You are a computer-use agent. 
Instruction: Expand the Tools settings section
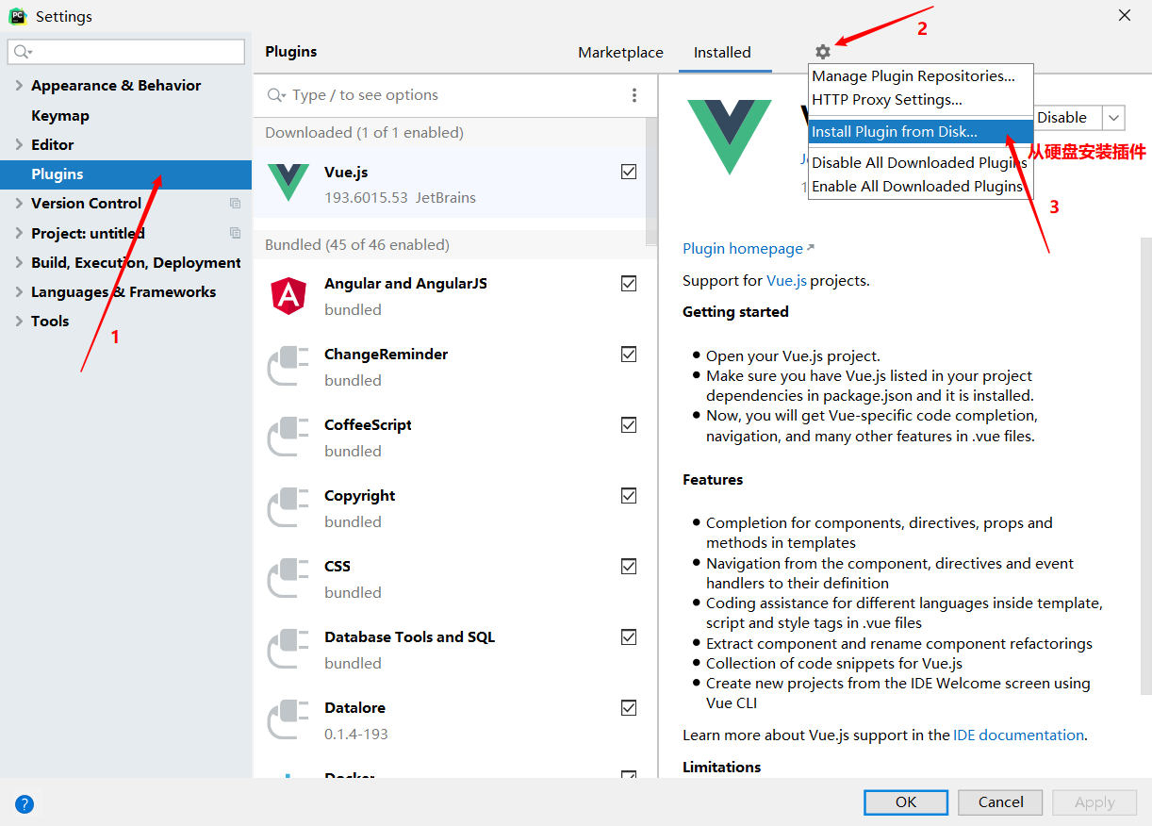[19, 322]
